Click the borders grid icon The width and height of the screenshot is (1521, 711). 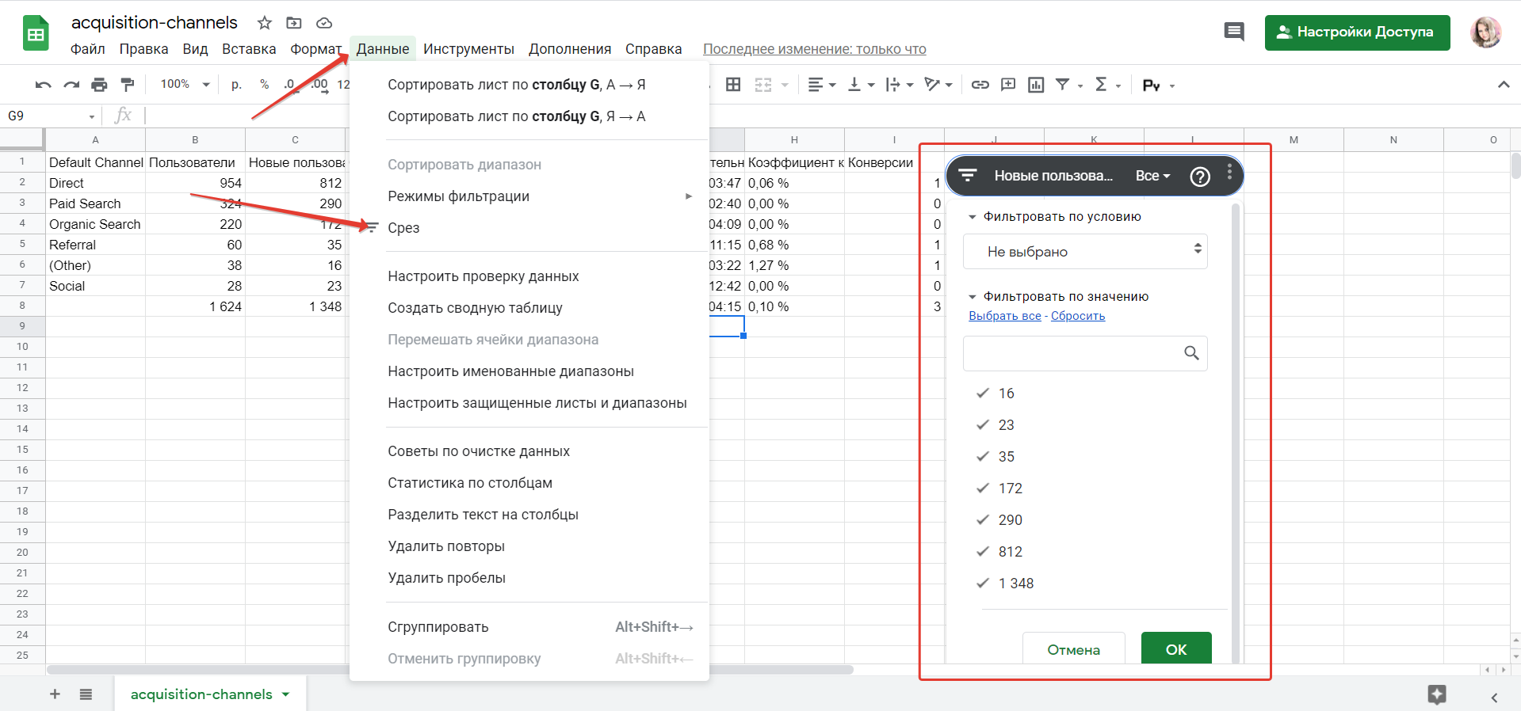point(733,85)
